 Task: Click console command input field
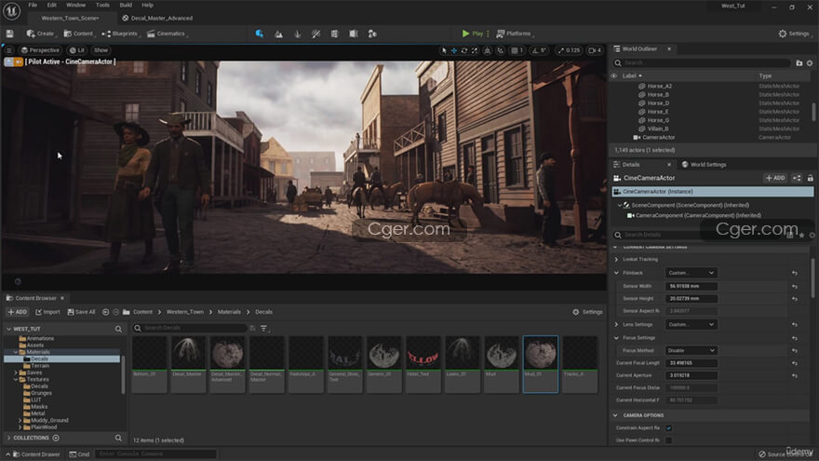[154, 454]
